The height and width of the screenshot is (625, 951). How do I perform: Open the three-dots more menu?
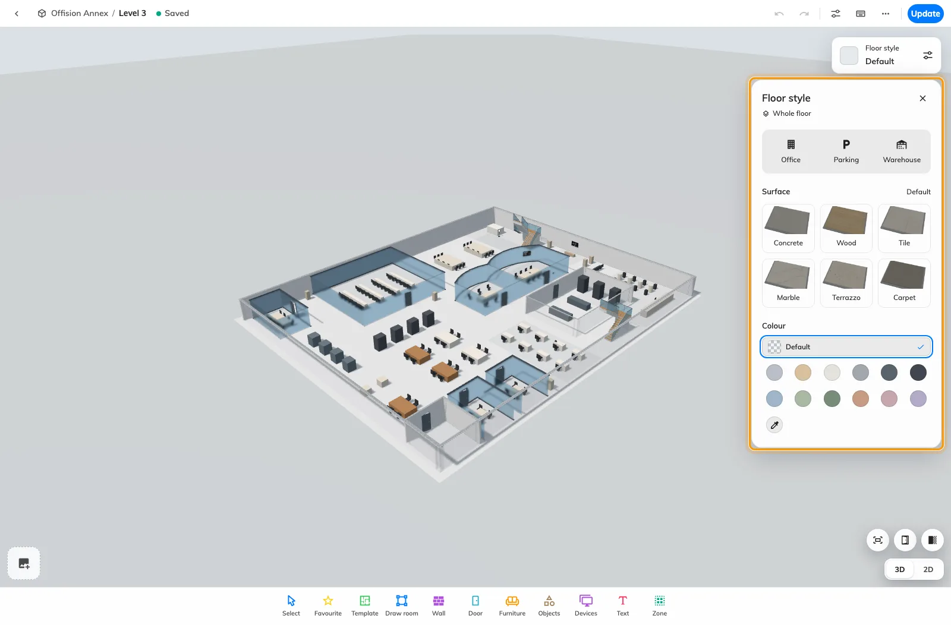[886, 14]
